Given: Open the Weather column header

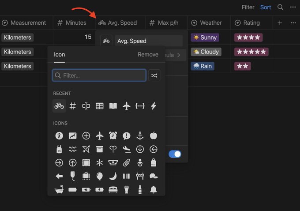Looking at the screenshot, I should pos(209,23).
